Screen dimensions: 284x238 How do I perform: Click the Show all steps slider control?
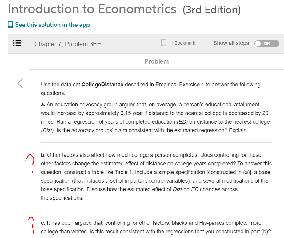(266, 43)
